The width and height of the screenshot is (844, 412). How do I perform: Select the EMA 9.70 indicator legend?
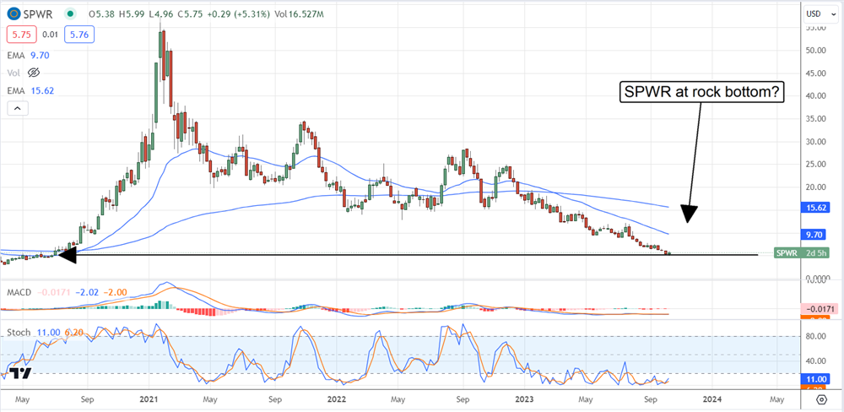28,53
